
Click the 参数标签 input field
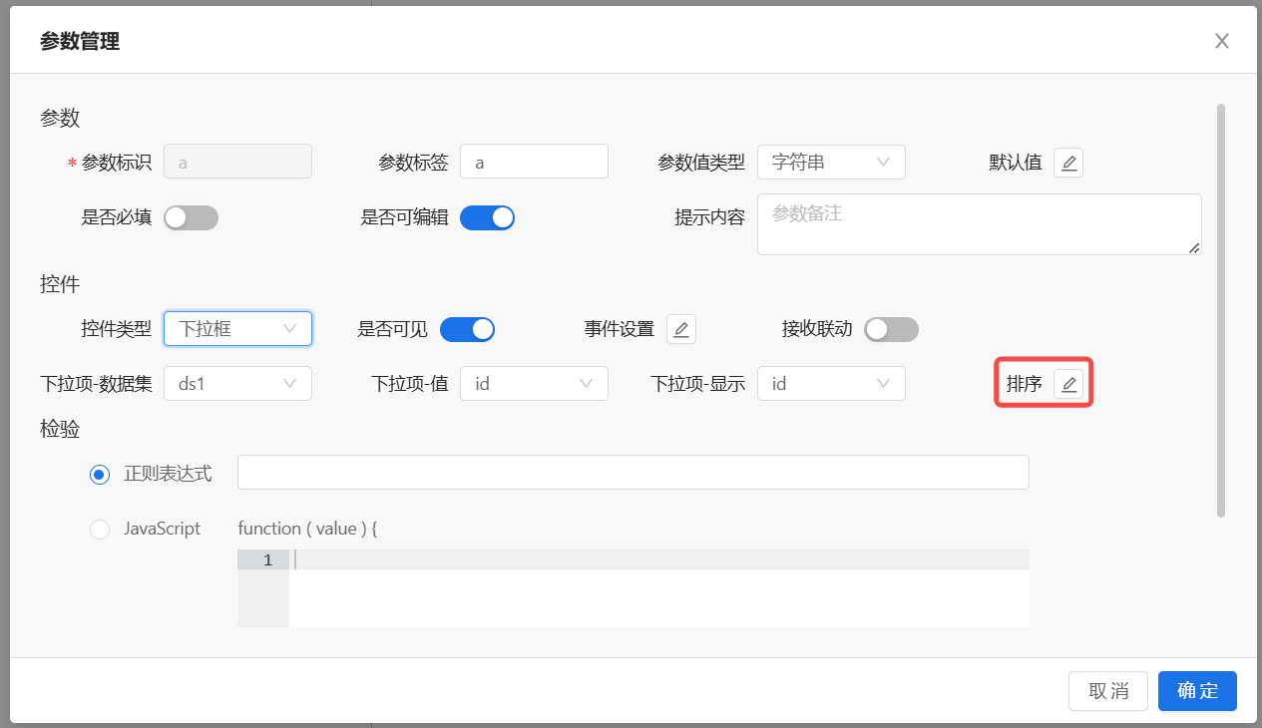(534, 162)
